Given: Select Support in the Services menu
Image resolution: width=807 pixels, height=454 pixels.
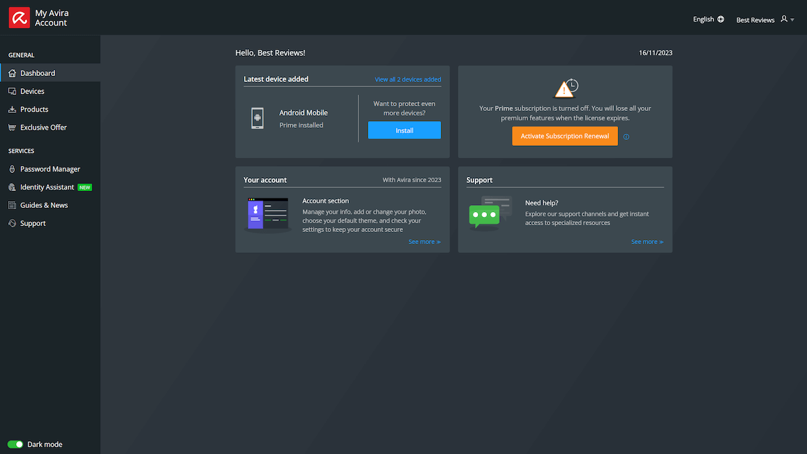Looking at the screenshot, I should 11,223.
